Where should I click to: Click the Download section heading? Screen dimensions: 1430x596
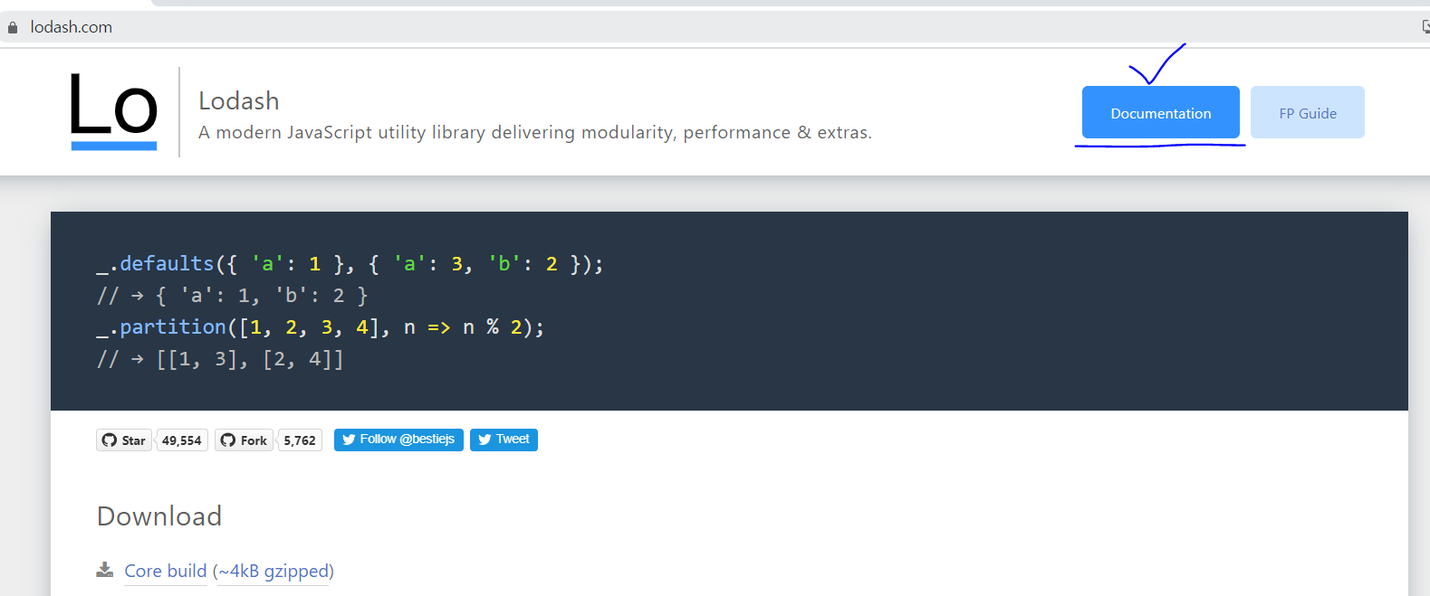(x=159, y=516)
